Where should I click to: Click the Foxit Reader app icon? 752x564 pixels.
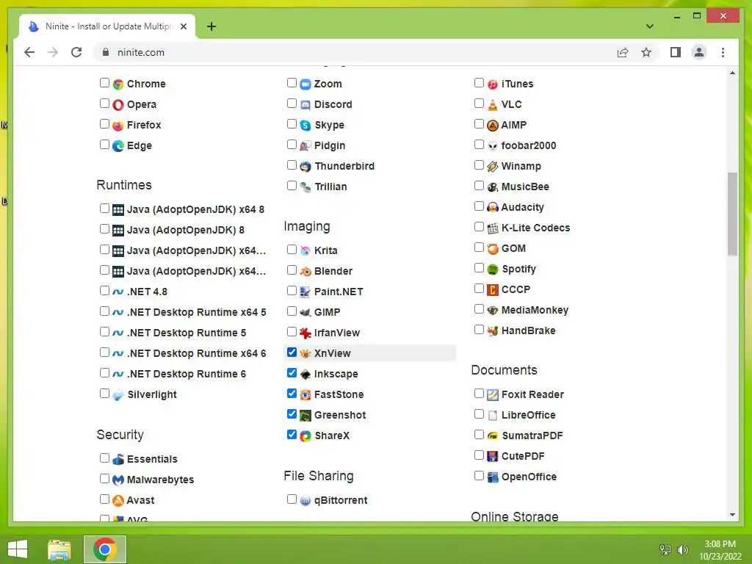coord(493,394)
